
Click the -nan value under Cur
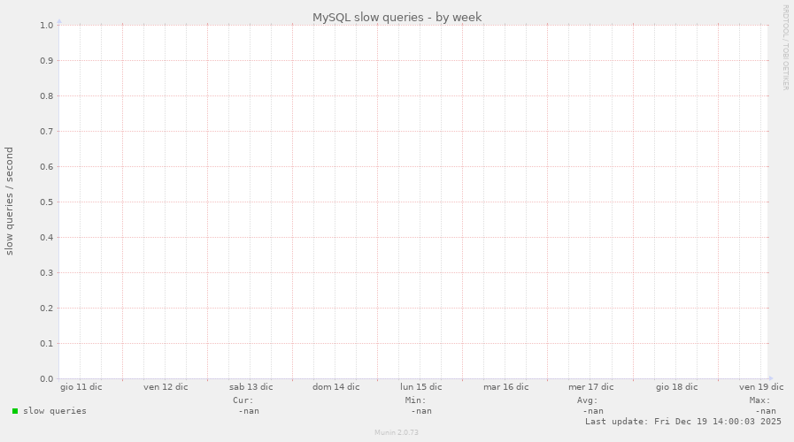pos(249,411)
